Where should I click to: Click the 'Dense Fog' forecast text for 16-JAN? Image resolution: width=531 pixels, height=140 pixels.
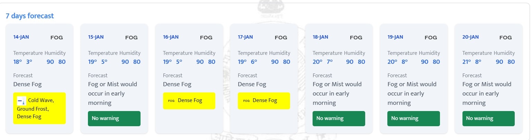177,84
